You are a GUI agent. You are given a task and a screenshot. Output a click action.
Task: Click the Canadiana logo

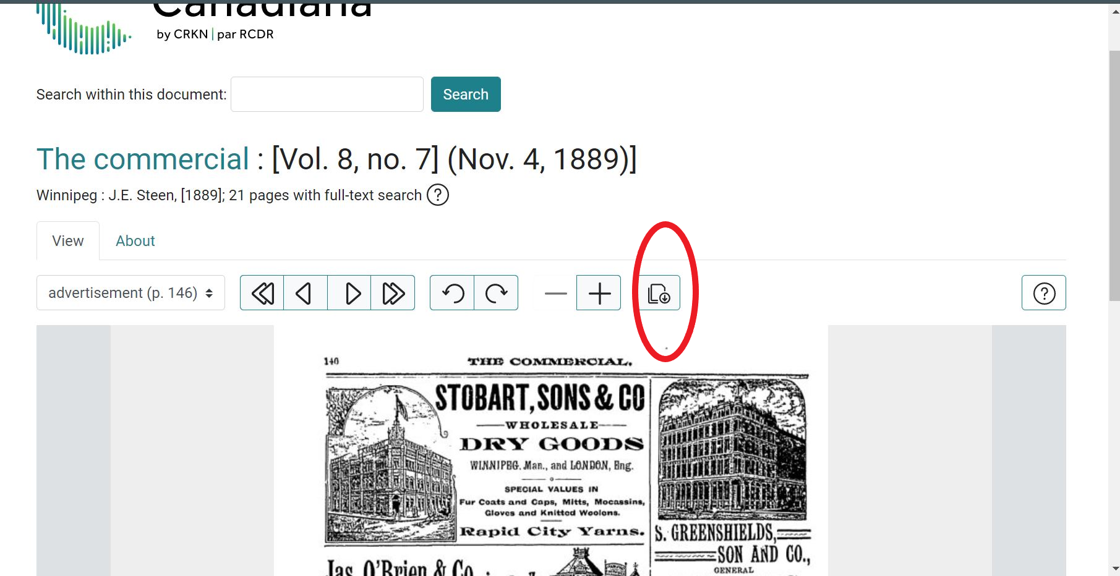pyautogui.click(x=83, y=28)
